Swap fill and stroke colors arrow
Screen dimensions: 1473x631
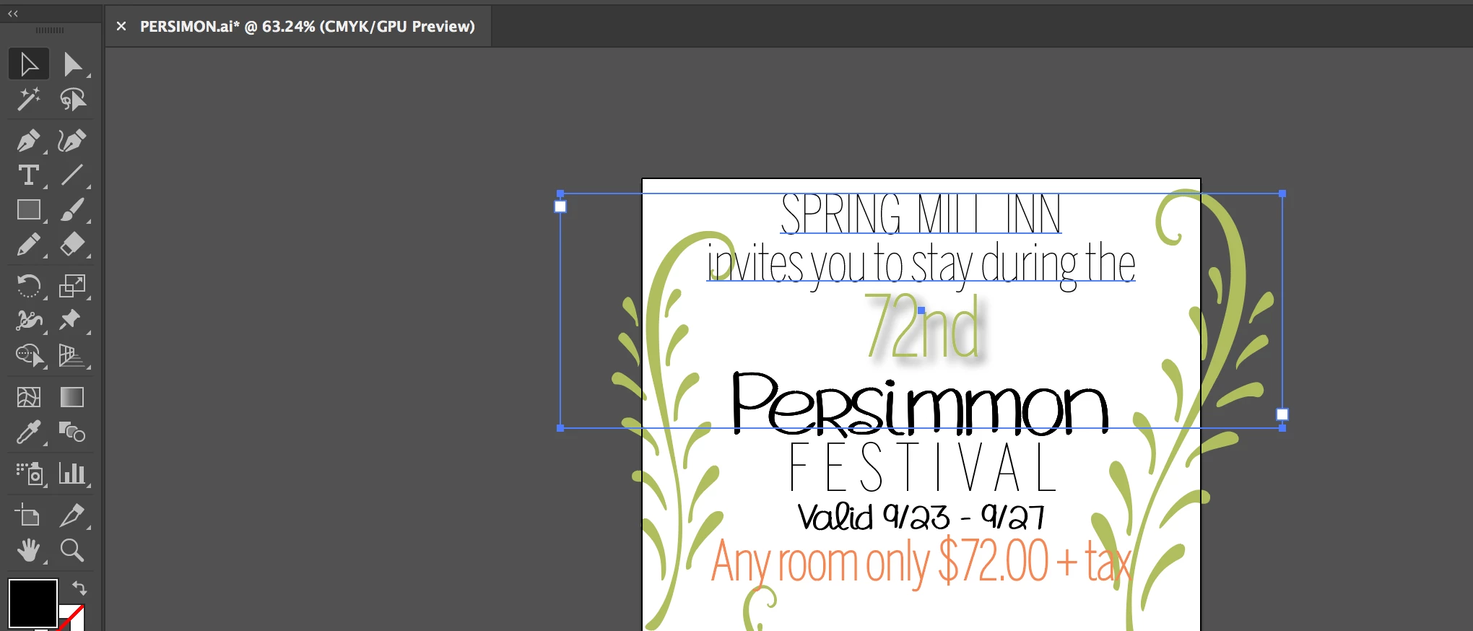[79, 588]
